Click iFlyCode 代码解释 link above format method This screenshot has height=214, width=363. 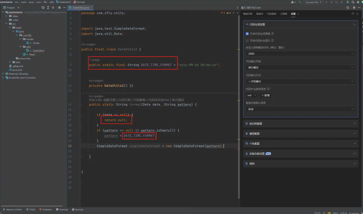139,100
